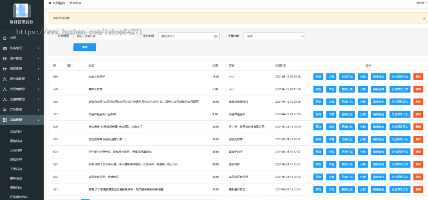
Task: Focus the 活动标题 search input
Action: [x=104, y=36]
